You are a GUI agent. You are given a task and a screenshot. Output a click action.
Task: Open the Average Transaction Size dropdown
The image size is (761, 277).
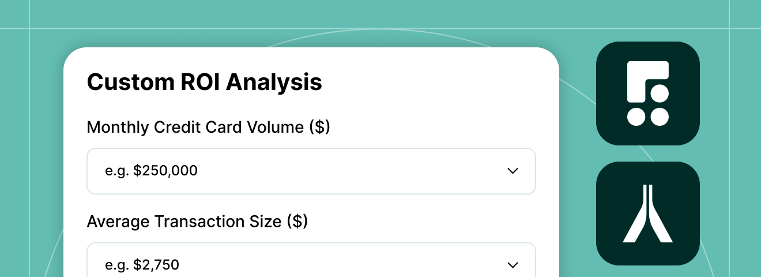(x=311, y=260)
